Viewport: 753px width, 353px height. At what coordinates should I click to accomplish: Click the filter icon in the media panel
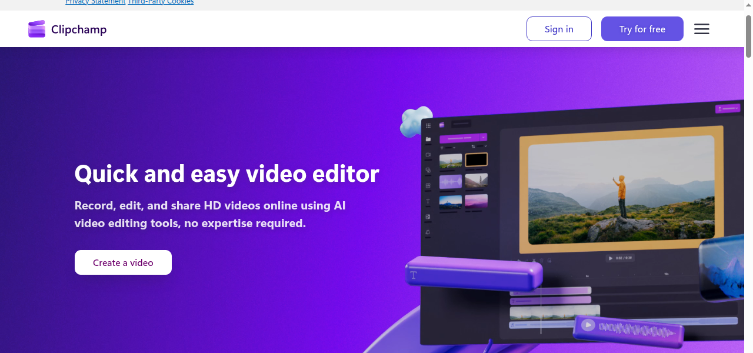click(442, 148)
